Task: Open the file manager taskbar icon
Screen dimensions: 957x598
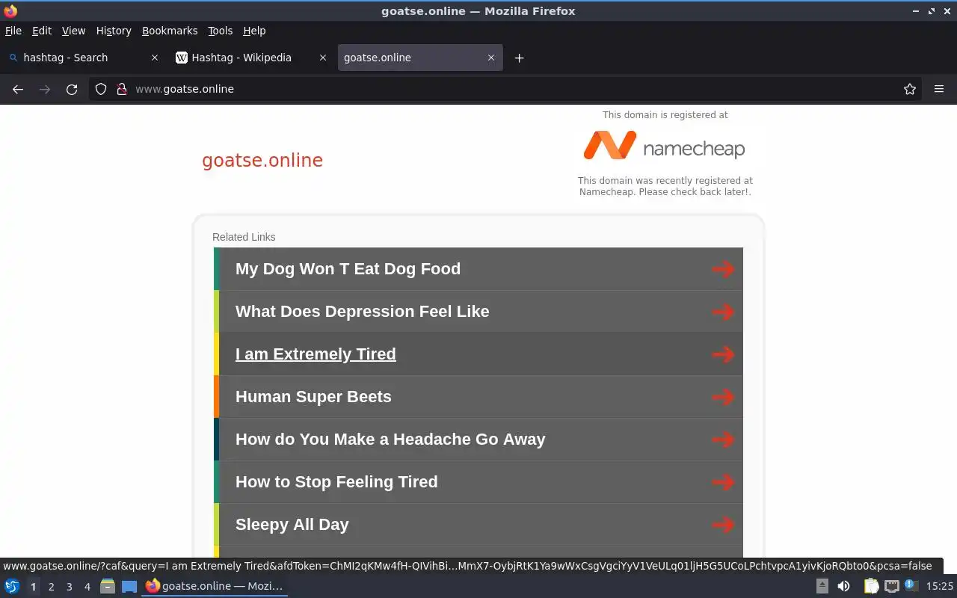Action: pos(108,586)
